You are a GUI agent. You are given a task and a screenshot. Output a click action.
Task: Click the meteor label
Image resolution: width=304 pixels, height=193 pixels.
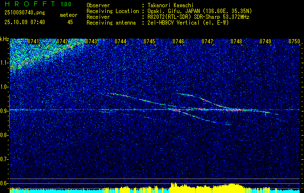pos(69,15)
